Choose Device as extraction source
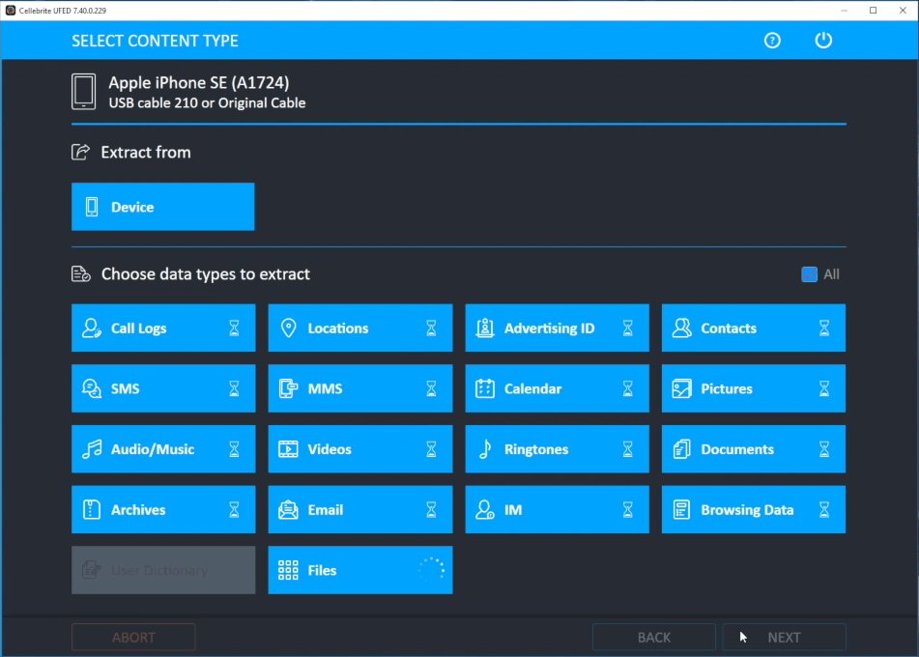Screen dimensions: 919x657 point(163,207)
